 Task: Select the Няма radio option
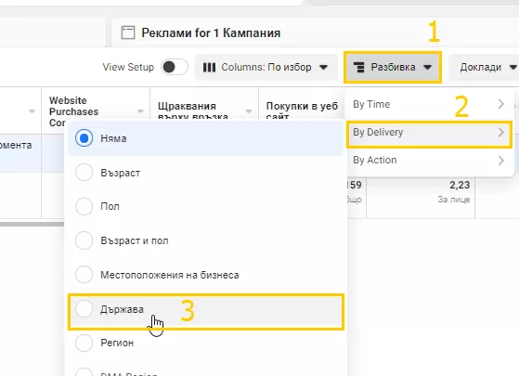[x=84, y=138]
